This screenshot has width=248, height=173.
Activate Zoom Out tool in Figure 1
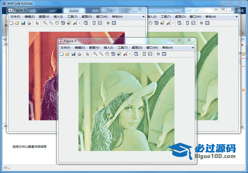pos(51,23)
